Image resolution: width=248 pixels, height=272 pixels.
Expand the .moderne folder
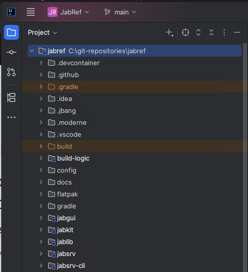[x=41, y=122]
